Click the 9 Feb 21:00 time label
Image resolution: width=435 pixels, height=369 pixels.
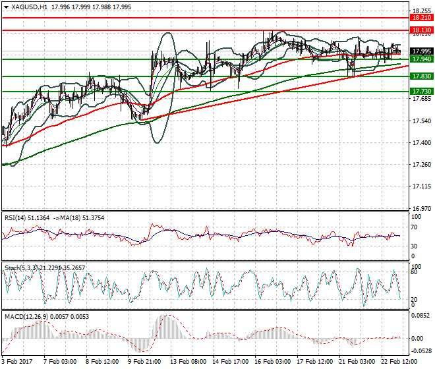click(144, 362)
